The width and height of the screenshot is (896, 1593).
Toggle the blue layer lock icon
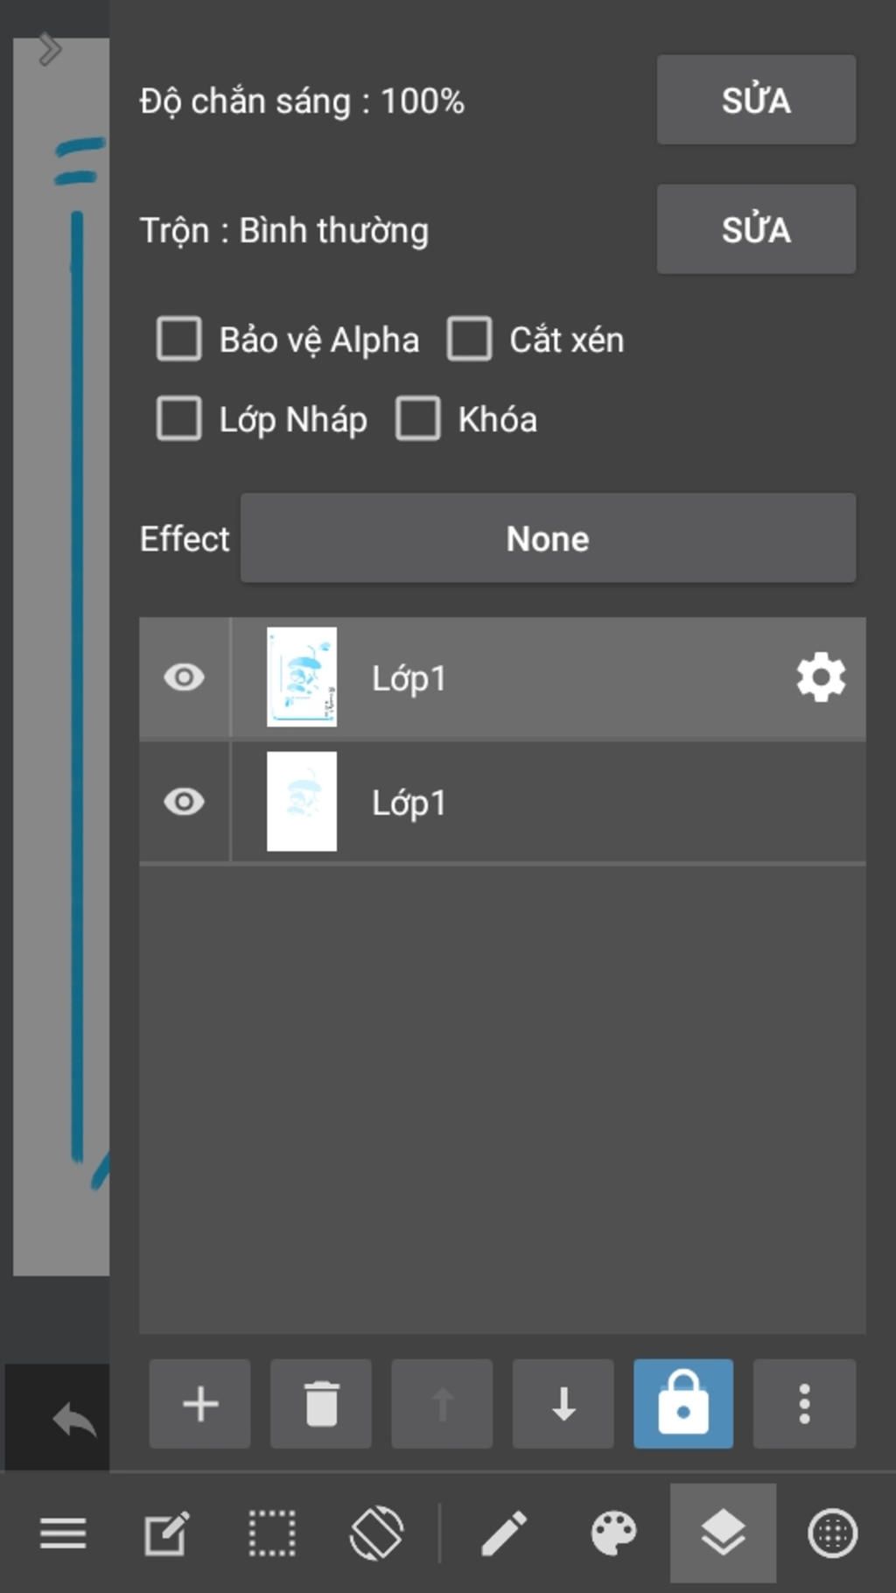(x=683, y=1403)
